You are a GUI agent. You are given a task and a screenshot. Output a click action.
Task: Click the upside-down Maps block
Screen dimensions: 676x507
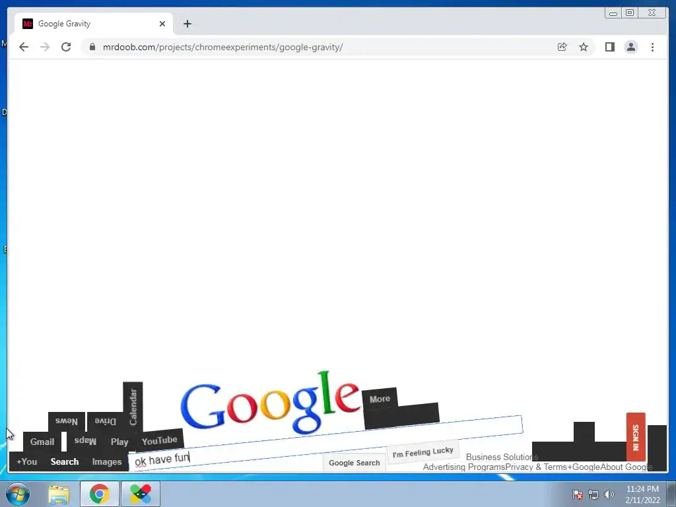tap(85, 441)
